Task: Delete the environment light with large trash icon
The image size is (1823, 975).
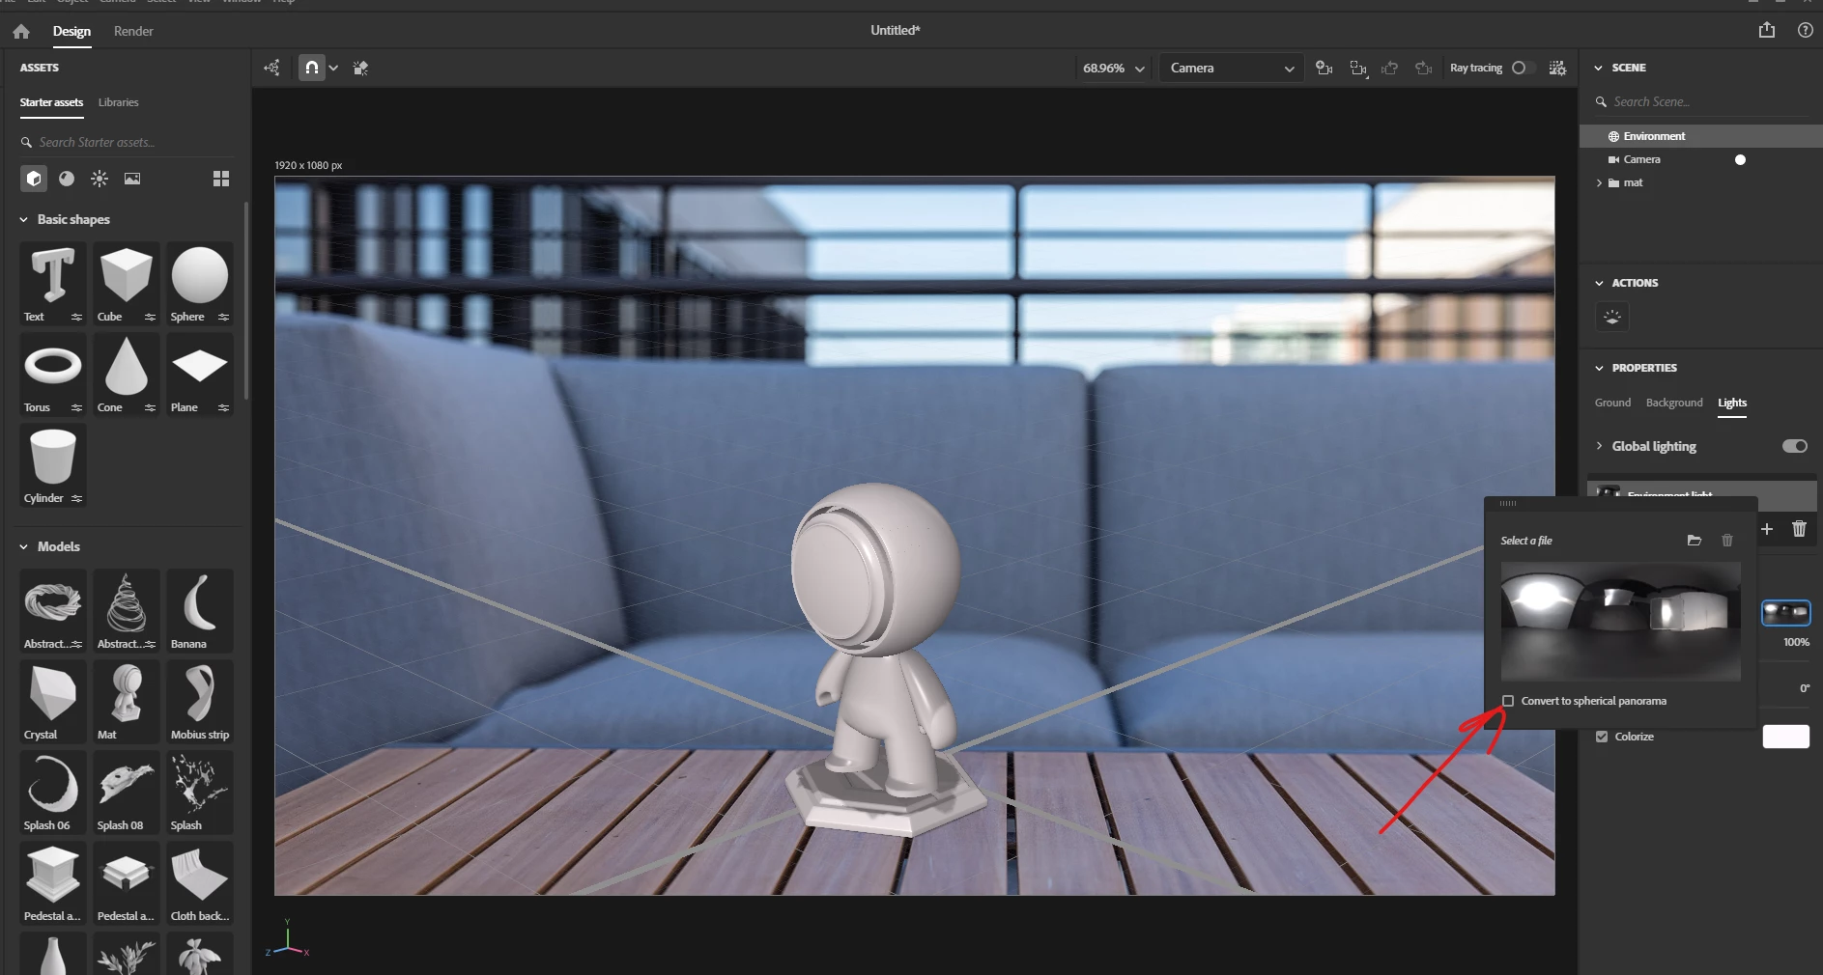Action: [x=1799, y=529]
